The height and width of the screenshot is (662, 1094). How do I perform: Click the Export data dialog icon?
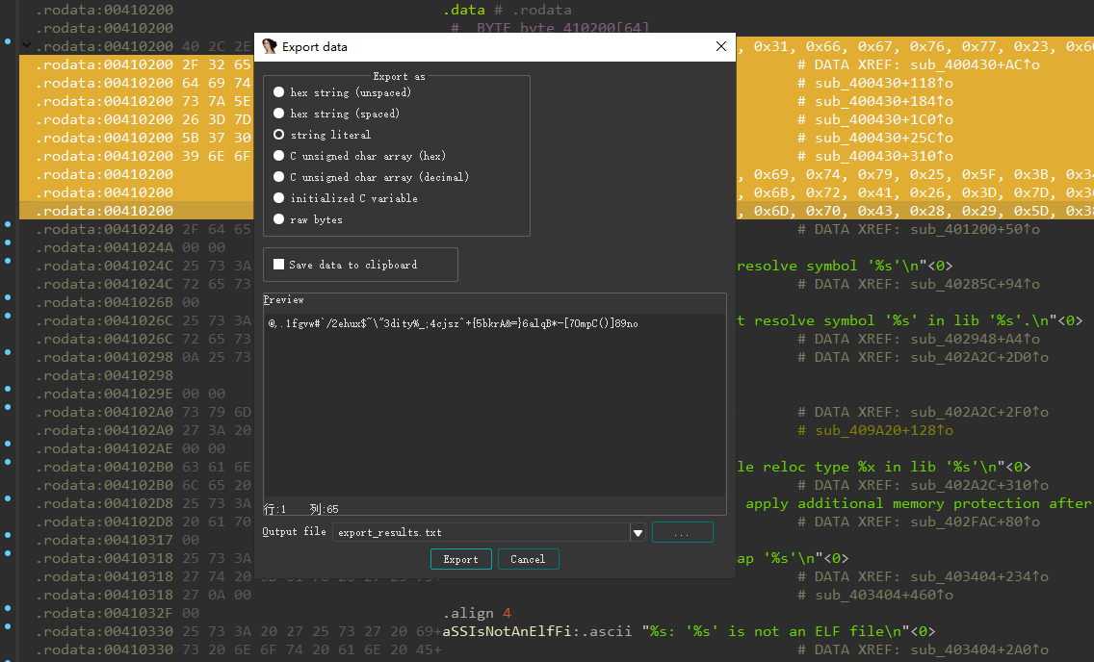(270, 47)
